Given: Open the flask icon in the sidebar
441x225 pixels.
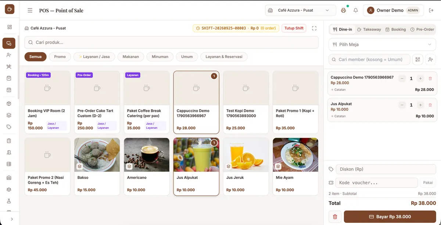Looking at the screenshot, I should point(9,201).
